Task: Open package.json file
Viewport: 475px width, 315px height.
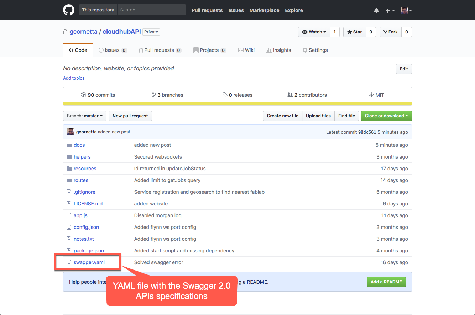Action: [x=89, y=251]
